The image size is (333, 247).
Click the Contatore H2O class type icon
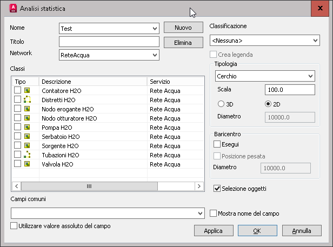click(27, 91)
